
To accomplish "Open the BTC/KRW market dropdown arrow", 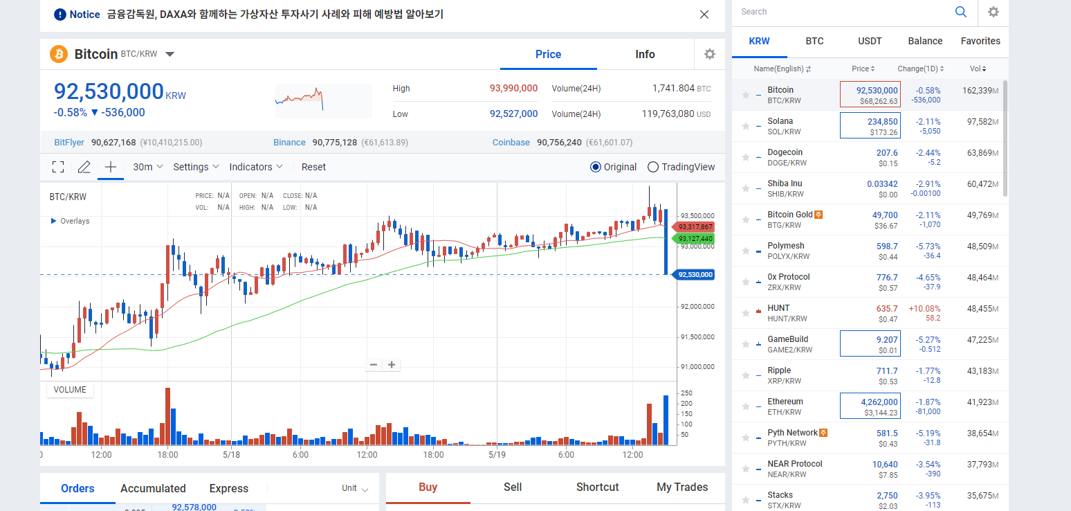I will coord(170,54).
